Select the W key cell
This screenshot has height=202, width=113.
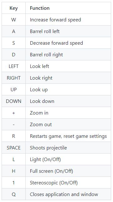coord(13,20)
